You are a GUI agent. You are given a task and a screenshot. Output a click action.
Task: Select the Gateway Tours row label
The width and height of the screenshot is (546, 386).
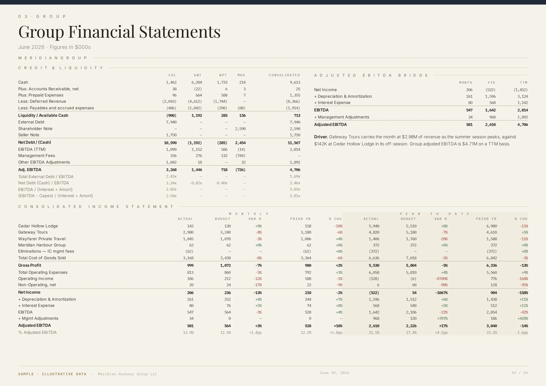click(x=33, y=232)
